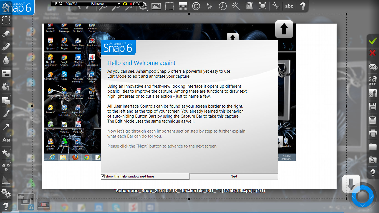Select the Arrow drawing tool
This screenshot has width=379, height=213.
[x=6, y=127]
